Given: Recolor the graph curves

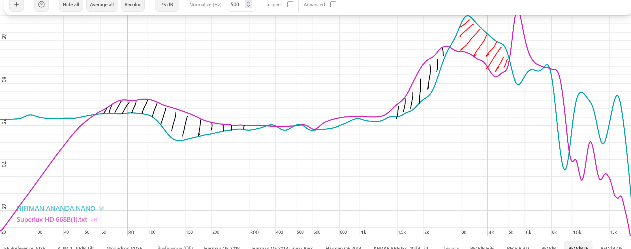Looking at the screenshot, I should (x=132, y=5).
